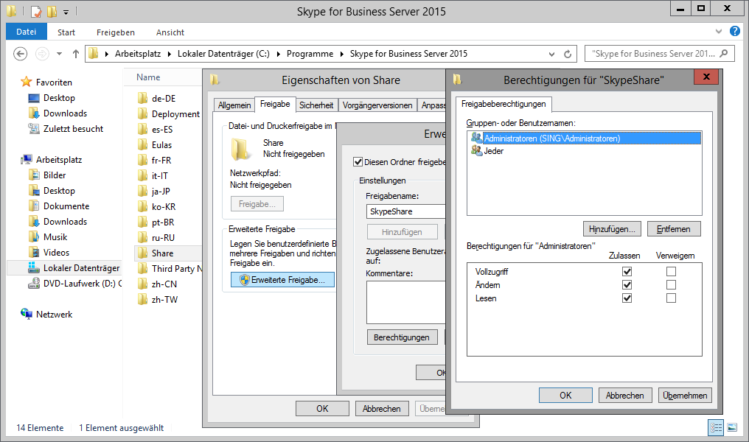Switch to Vorgängerversionen tab
This screenshot has height=442, width=749.
tap(377, 105)
